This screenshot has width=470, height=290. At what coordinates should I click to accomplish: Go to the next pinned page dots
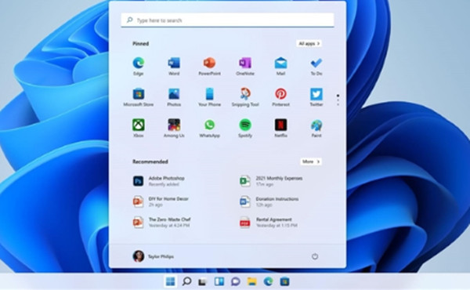click(338, 100)
